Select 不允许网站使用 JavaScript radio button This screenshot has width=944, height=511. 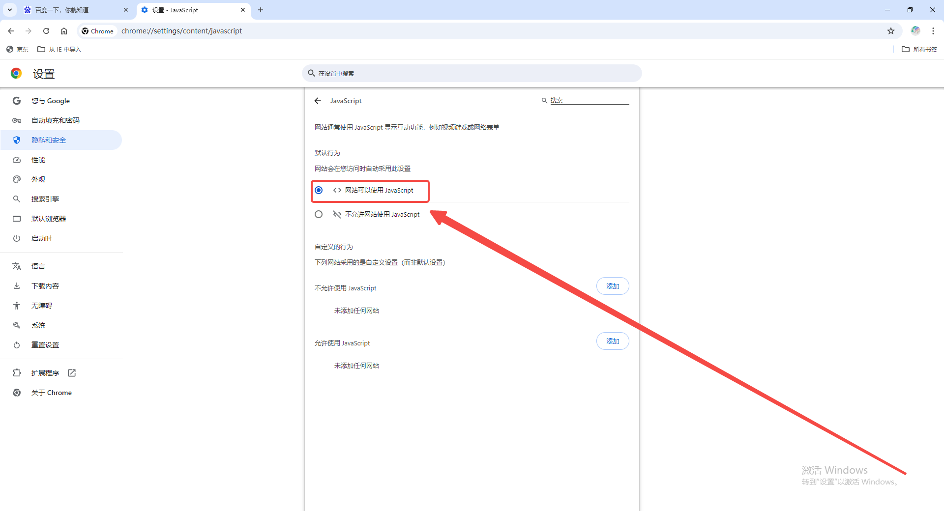[319, 214]
